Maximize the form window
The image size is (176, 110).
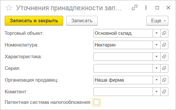(x=157, y=8)
